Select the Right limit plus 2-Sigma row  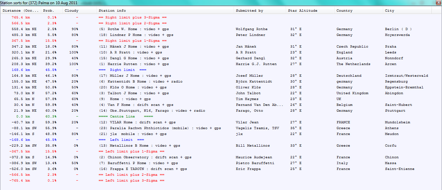[216, 23]
